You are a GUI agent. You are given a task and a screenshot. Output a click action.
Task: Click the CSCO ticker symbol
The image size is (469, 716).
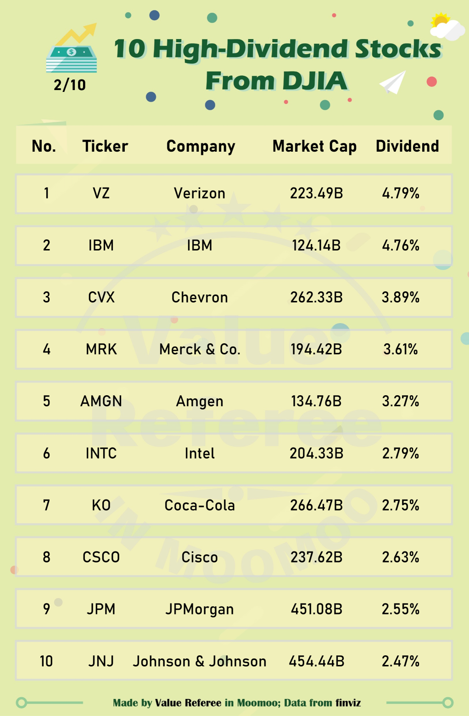coord(101,557)
